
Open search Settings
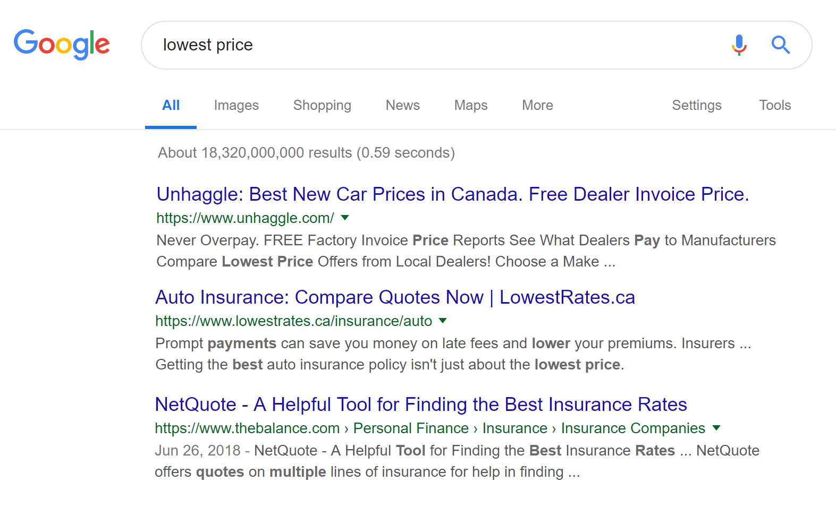697,105
